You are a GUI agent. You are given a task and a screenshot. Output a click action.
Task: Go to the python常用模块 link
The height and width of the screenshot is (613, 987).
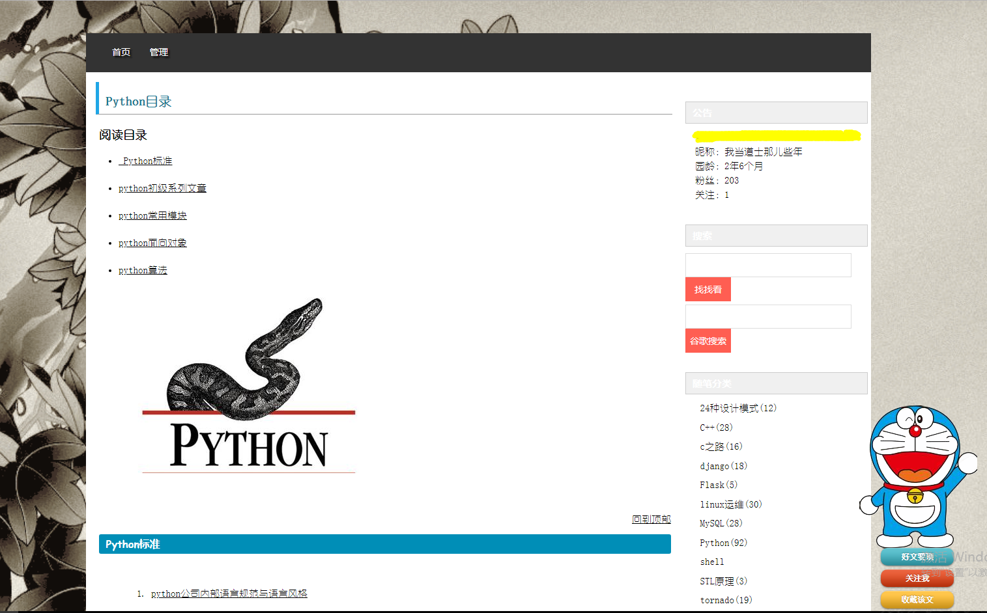[x=152, y=215]
